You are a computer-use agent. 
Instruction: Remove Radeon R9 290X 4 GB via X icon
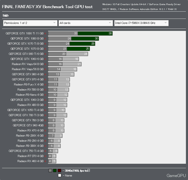pyautogui.click(x=45, y=136)
